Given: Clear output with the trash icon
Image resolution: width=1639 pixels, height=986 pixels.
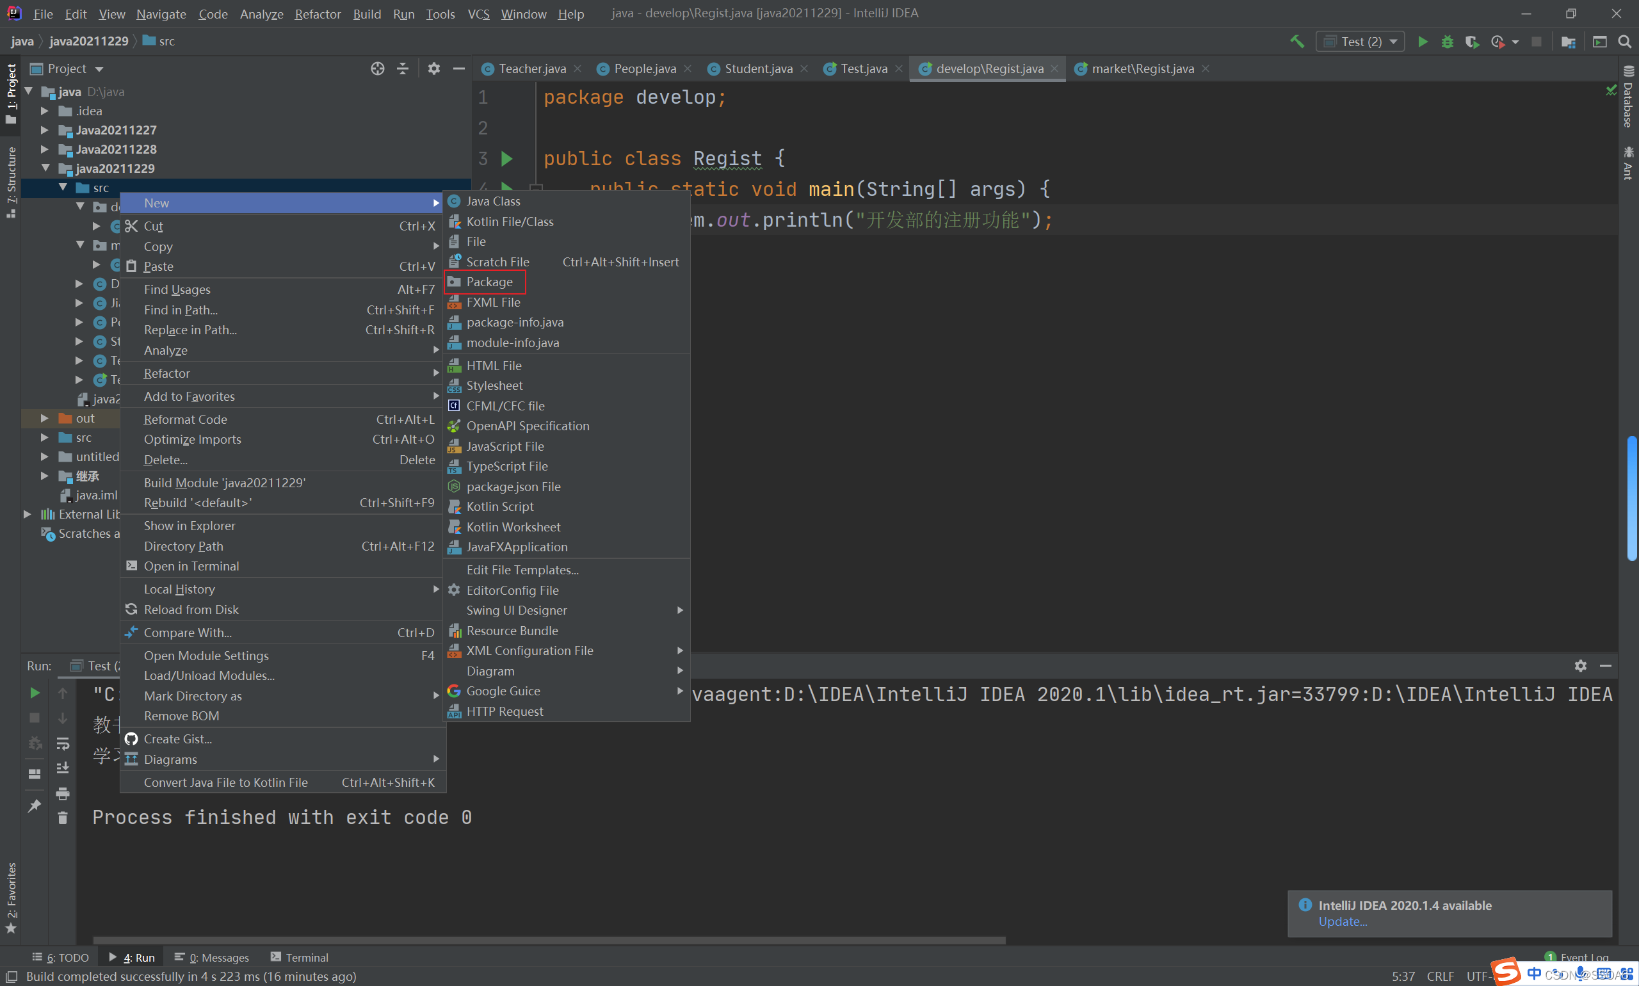Looking at the screenshot, I should point(63,817).
